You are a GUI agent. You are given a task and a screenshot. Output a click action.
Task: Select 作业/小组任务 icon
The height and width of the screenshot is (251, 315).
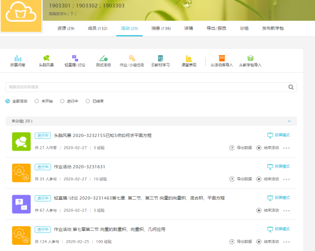(132, 59)
